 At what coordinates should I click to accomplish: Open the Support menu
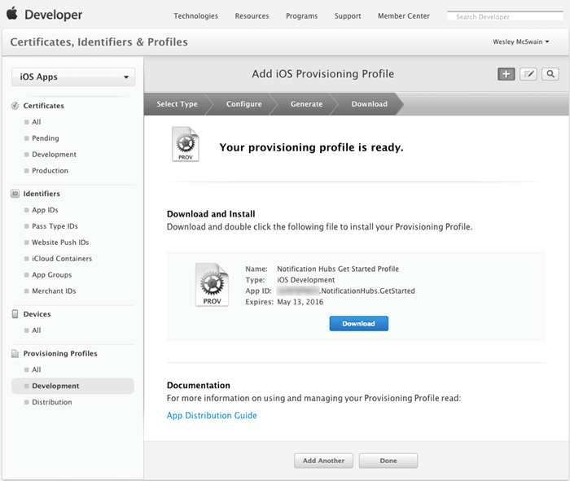pyautogui.click(x=348, y=16)
